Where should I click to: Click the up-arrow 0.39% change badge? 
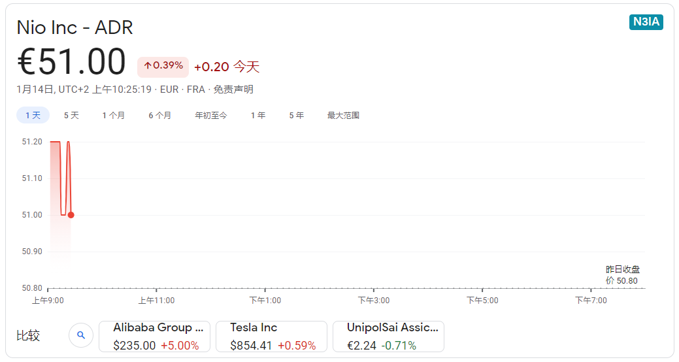point(163,67)
